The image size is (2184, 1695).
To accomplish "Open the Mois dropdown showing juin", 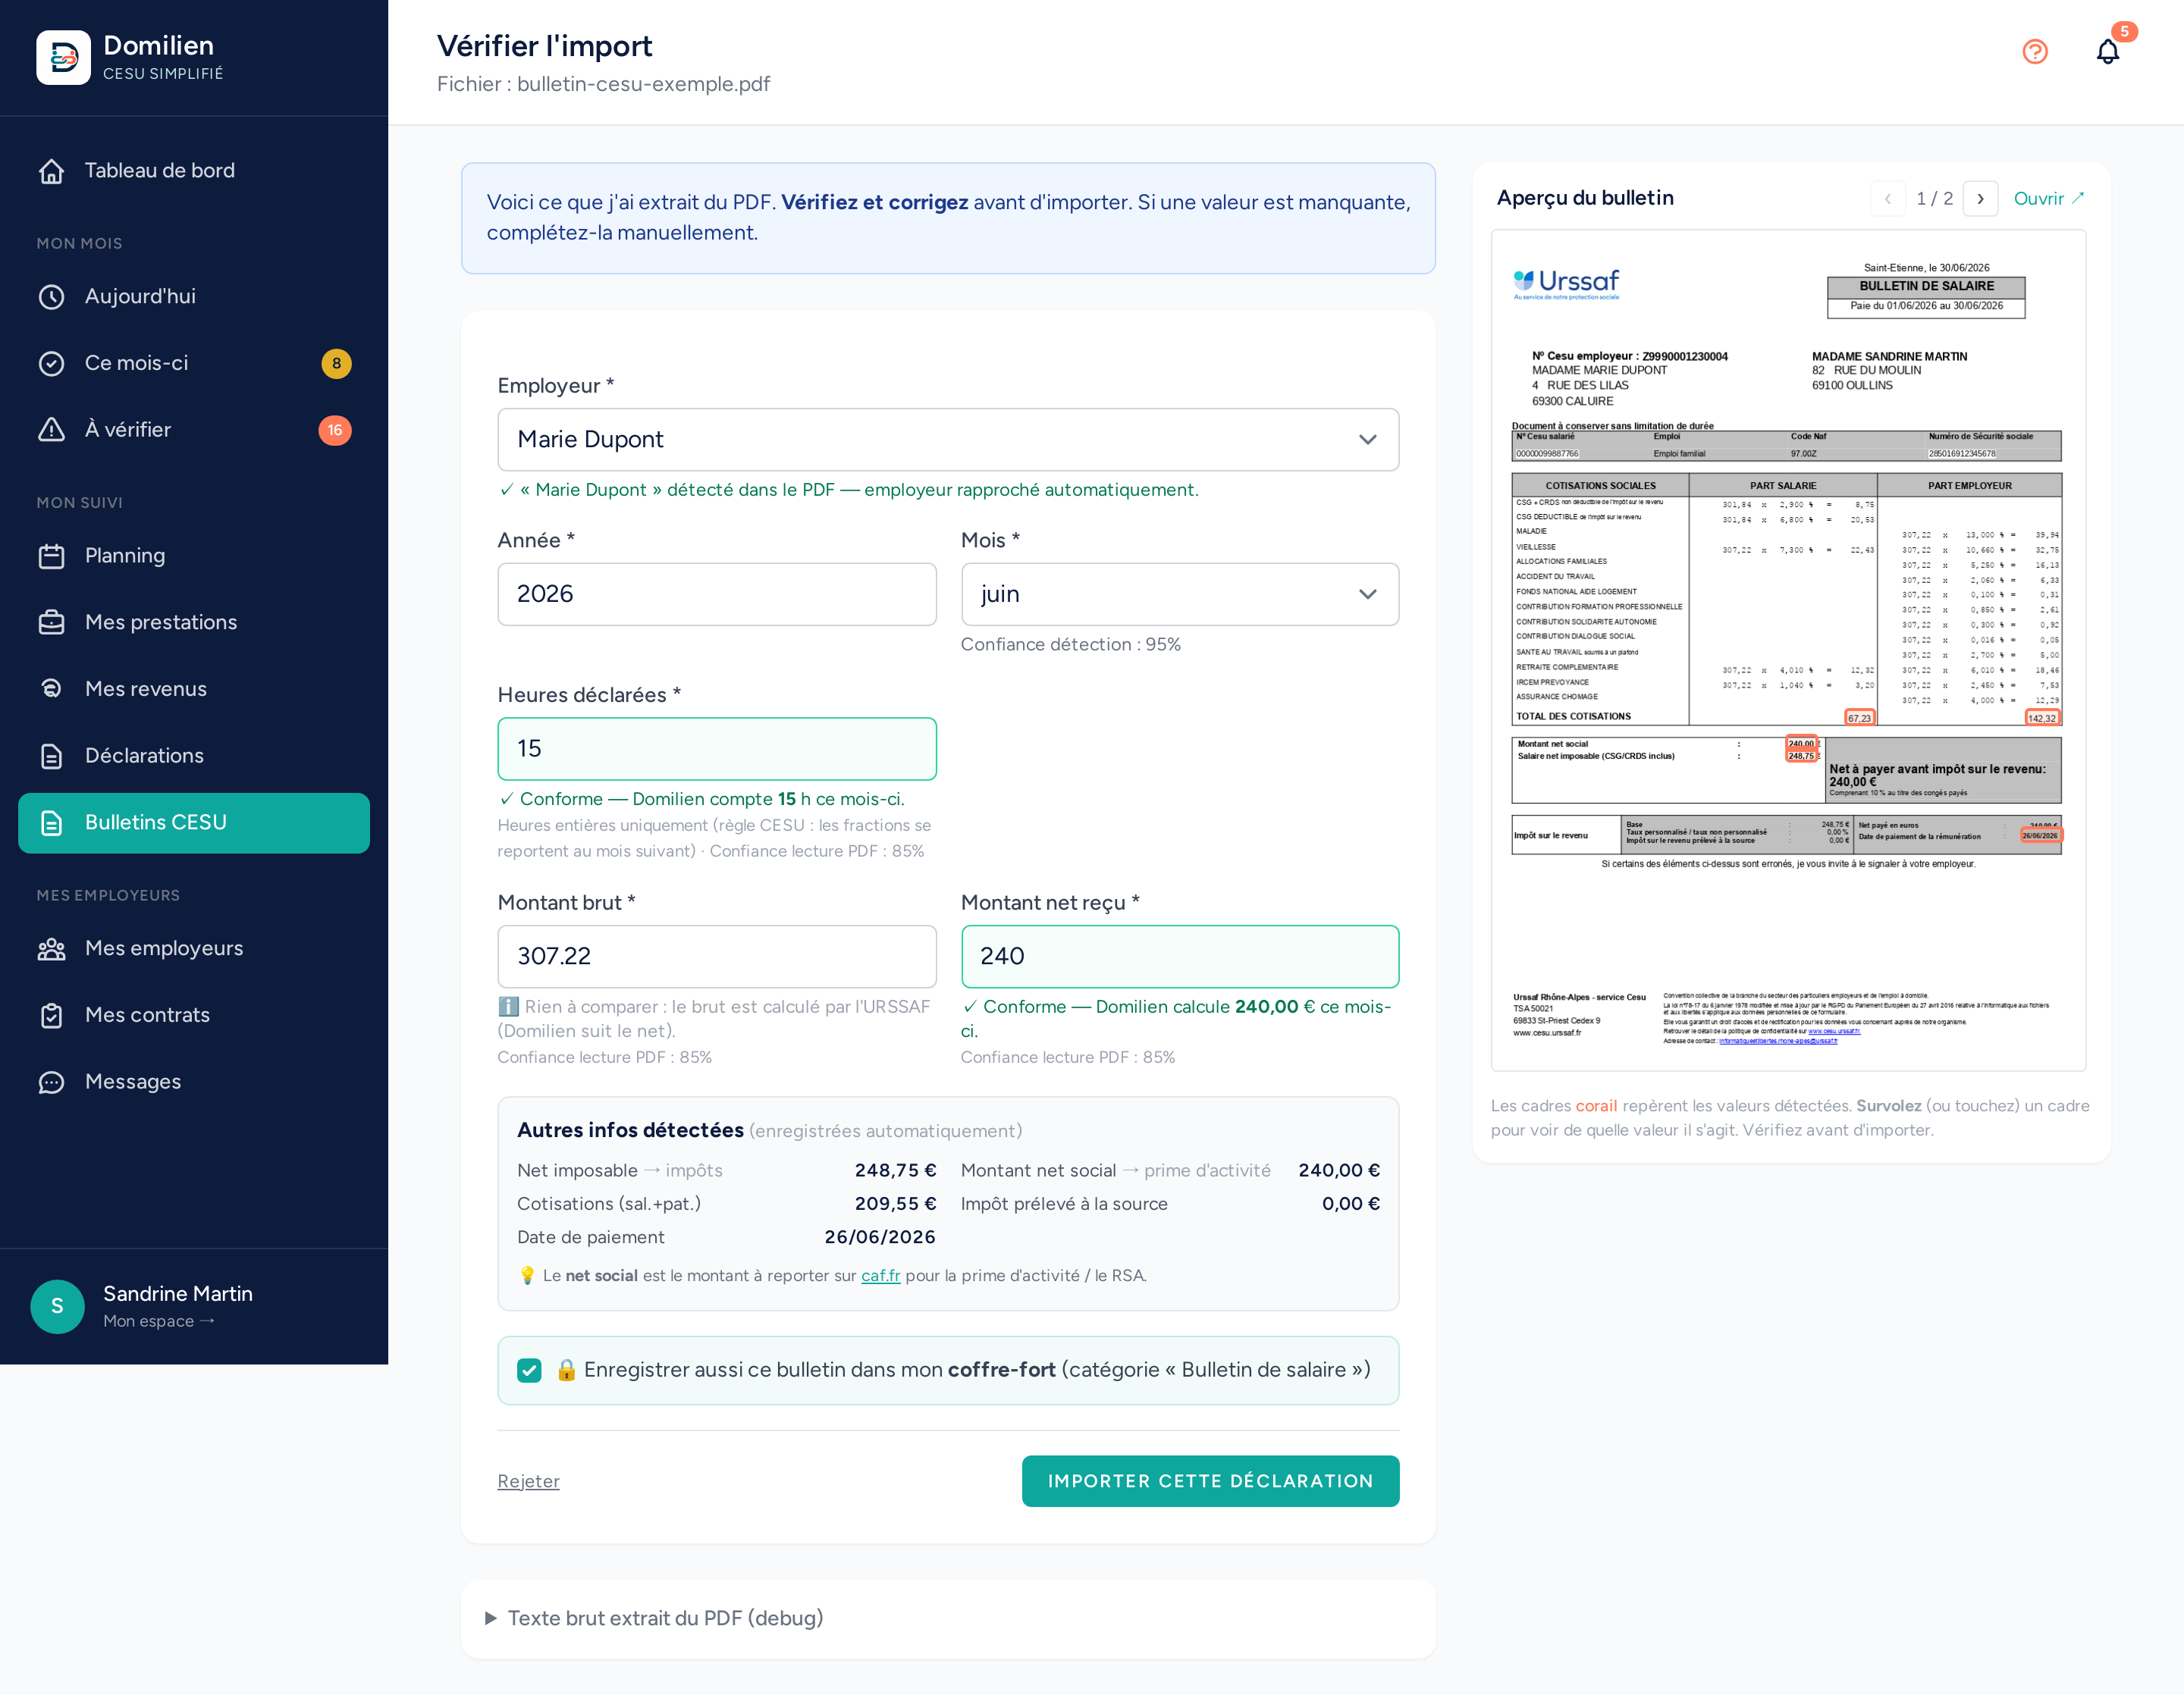I will click(1179, 594).
